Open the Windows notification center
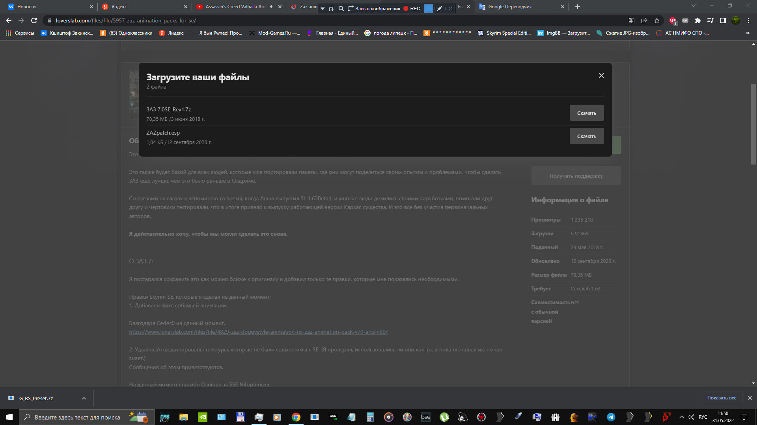757x425 pixels. (x=744, y=417)
